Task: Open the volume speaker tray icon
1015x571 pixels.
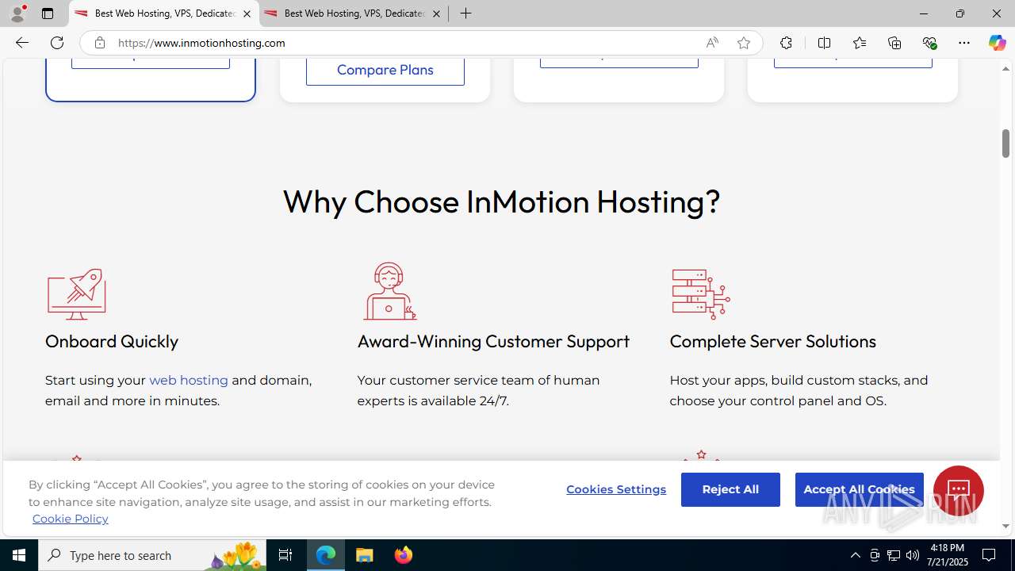Action: (x=913, y=555)
